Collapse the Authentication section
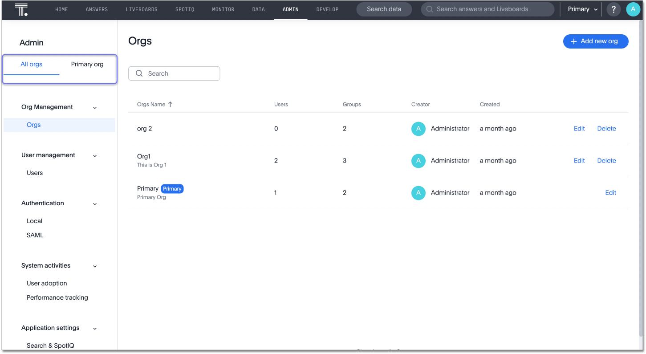The height and width of the screenshot is (354, 646). pos(94,203)
